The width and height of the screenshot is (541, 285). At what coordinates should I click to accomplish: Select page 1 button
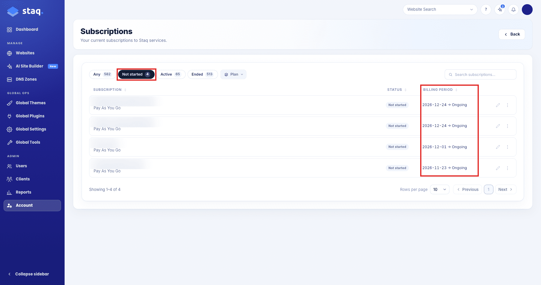(x=489, y=189)
